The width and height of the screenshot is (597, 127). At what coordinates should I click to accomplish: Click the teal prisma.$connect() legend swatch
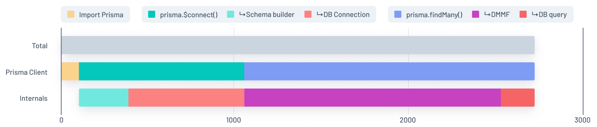[152, 14]
